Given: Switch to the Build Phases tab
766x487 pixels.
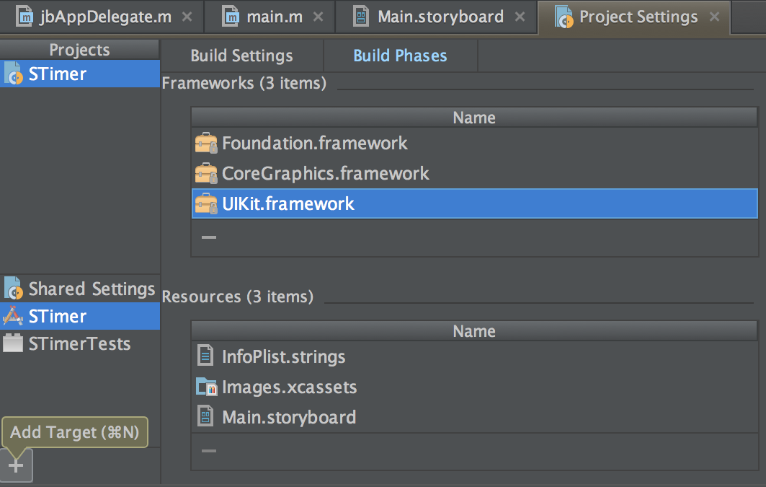Looking at the screenshot, I should [x=400, y=55].
